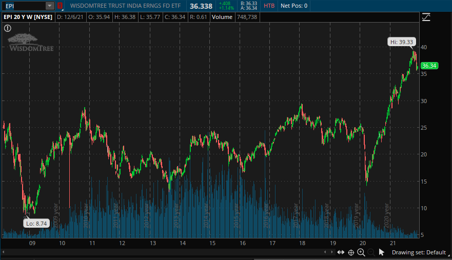The width and height of the screenshot is (452, 260).
Task: Click the scroll left arrow in chart scrollbar
Action: click(x=325, y=252)
